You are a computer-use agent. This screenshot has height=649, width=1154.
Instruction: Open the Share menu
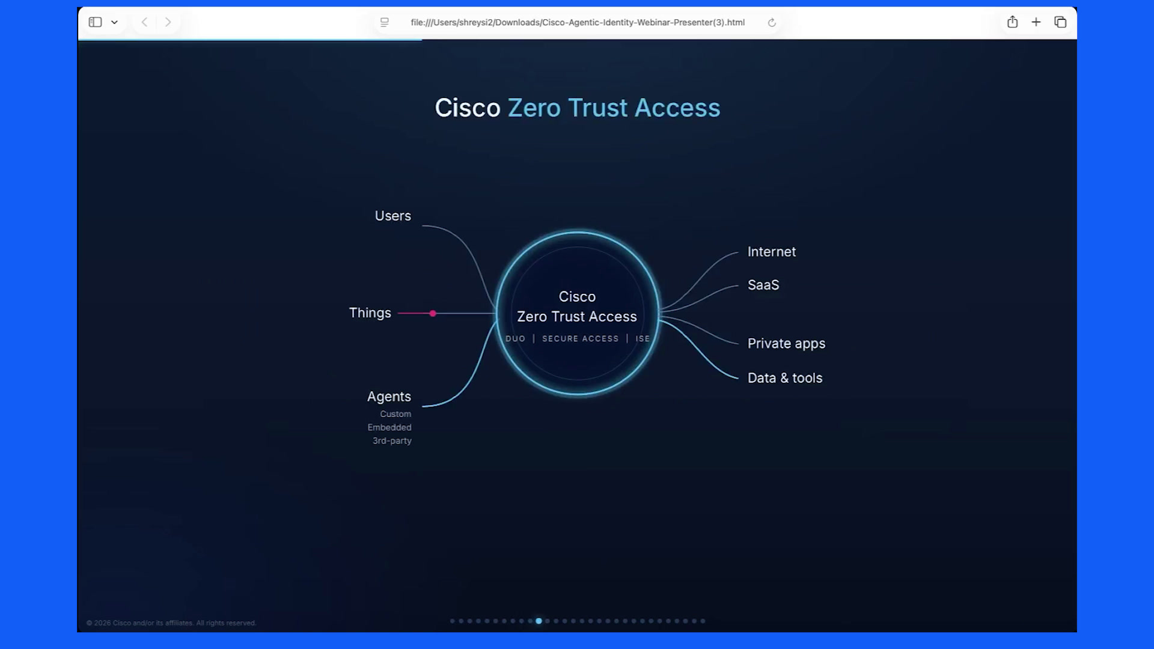1012,22
